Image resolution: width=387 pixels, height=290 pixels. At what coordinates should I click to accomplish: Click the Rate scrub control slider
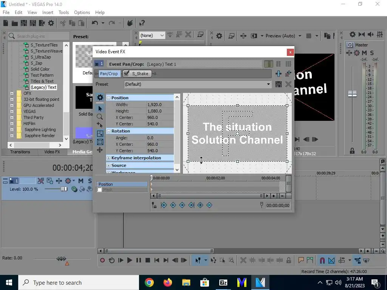click(61, 259)
